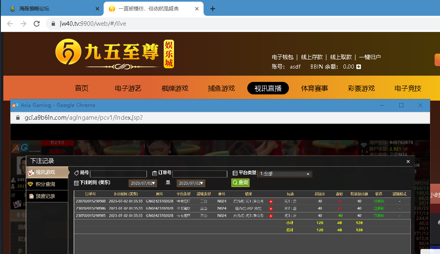Click the 九五至尊 site logo

click(114, 54)
